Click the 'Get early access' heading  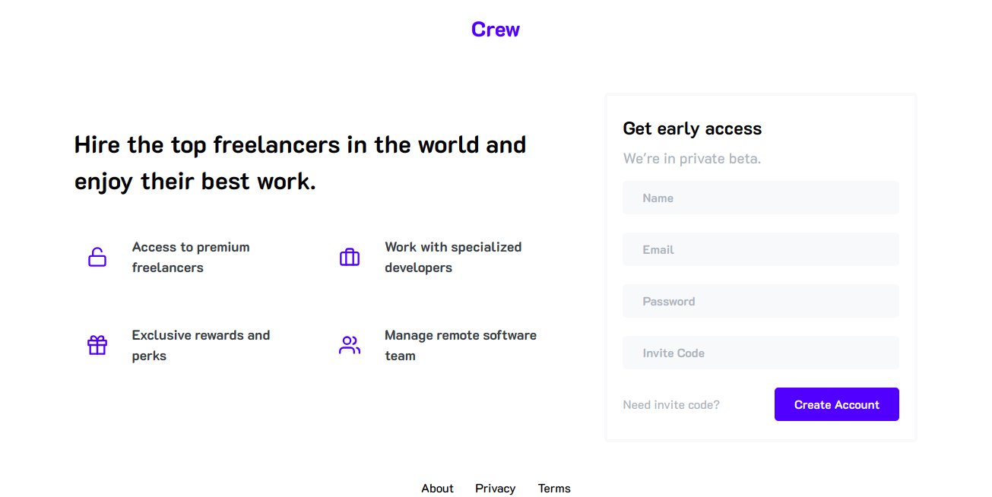(692, 129)
